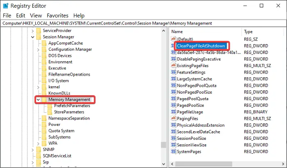Select the KnownDLLs tree item
The width and height of the screenshot is (287, 168).
[x=59, y=93]
